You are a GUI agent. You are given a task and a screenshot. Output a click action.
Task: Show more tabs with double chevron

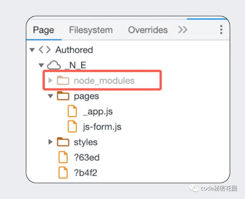[x=183, y=30]
